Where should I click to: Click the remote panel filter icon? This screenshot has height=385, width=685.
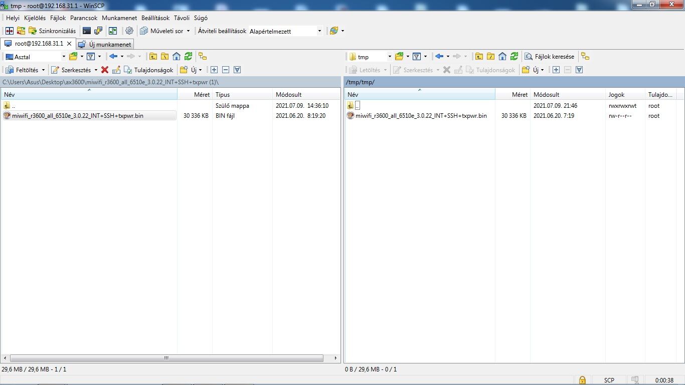417,57
